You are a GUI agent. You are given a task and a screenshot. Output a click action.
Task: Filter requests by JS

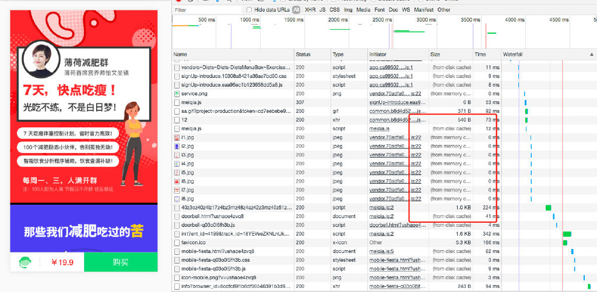[322, 9]
